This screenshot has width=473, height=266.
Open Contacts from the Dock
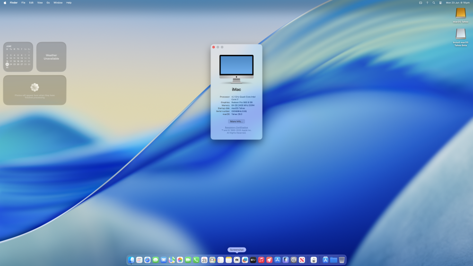pos(212,260)
